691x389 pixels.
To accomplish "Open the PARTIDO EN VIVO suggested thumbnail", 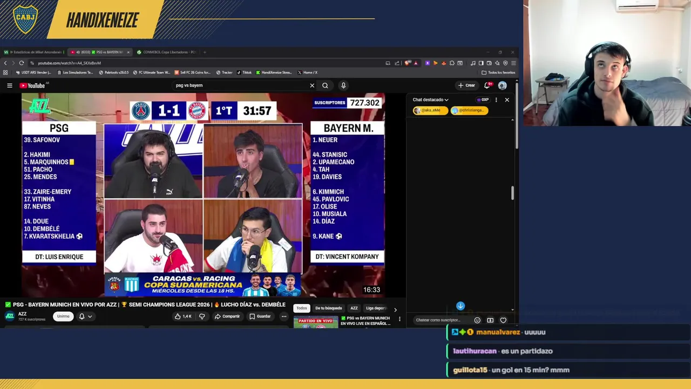I will pos(316,323).
